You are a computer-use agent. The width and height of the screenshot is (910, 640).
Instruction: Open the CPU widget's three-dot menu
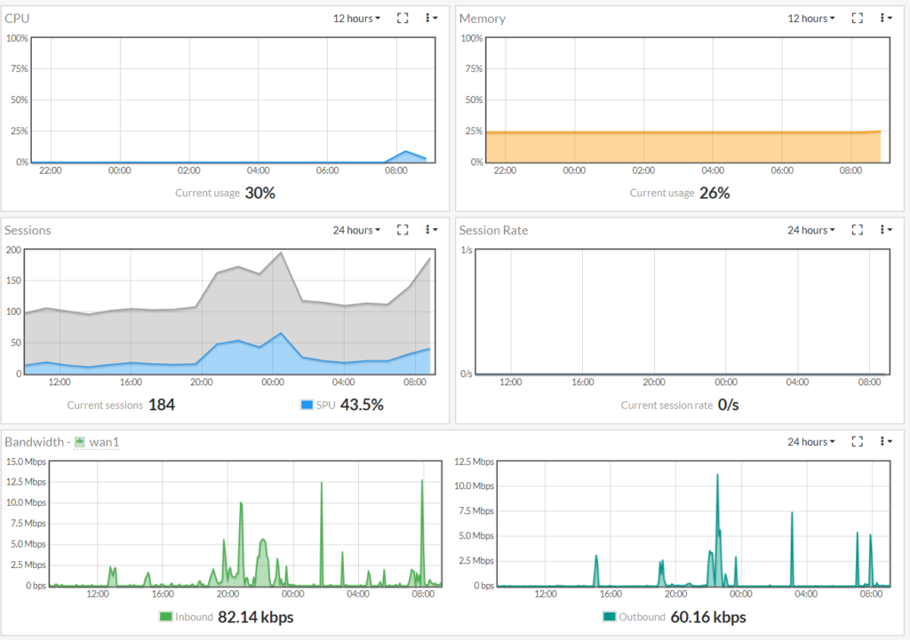click(431, 18)
